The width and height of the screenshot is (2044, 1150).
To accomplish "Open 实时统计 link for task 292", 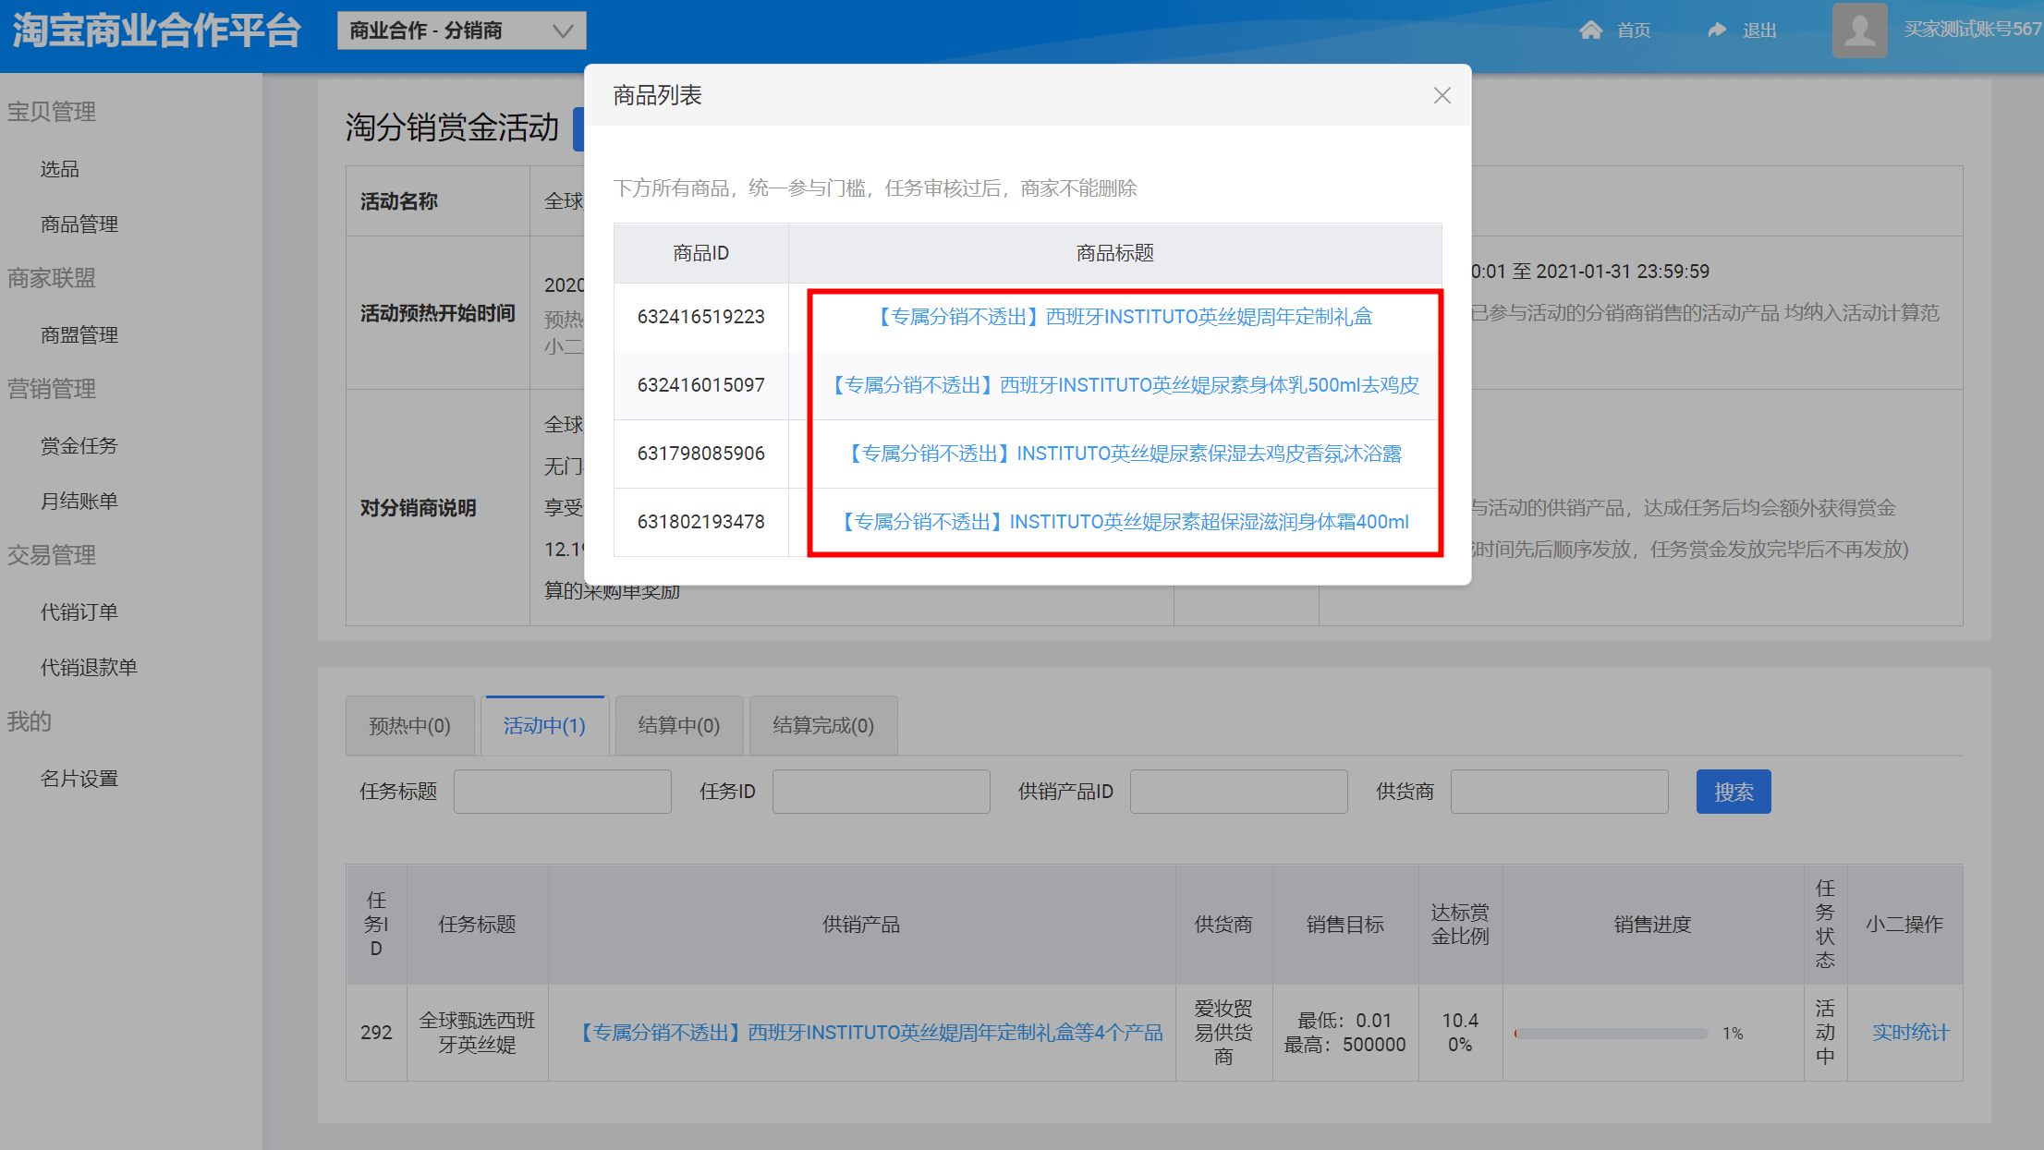I will pyautogui.click(x=1911, y=1033).
